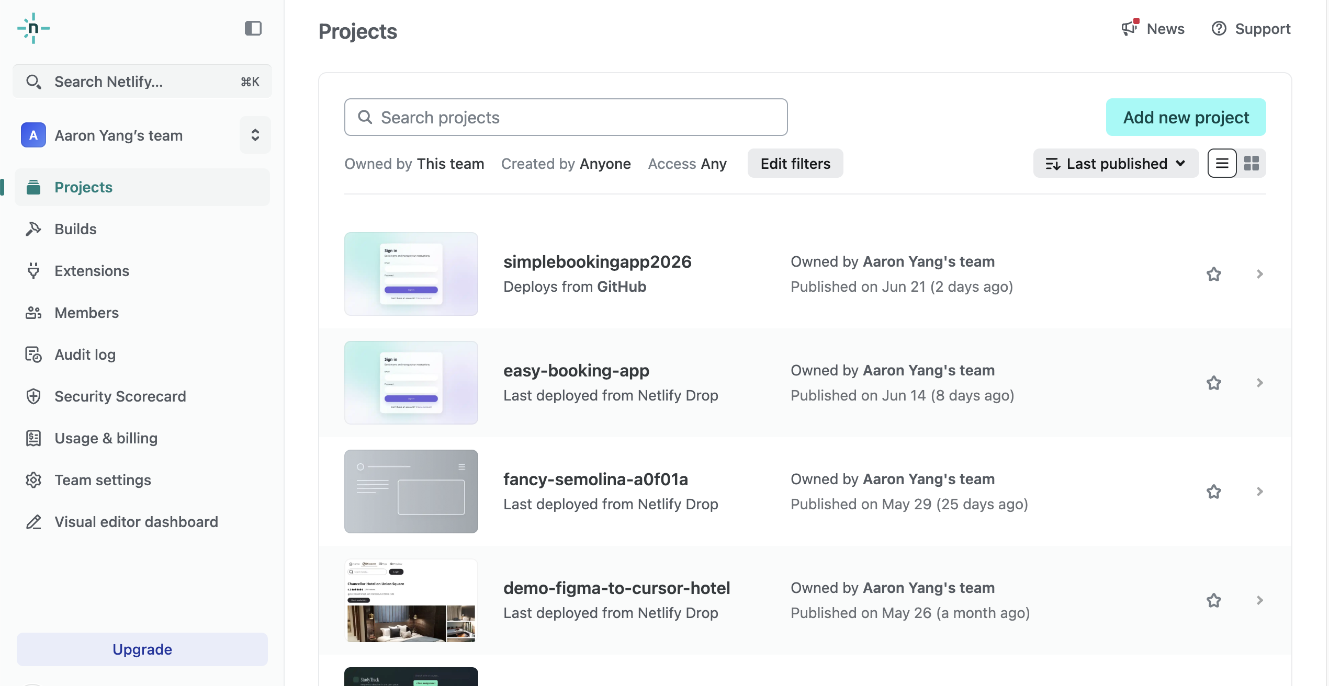This screenshot has height=686, width=1329.
Task: Open the Builds page
Action: tap(142, 229)
